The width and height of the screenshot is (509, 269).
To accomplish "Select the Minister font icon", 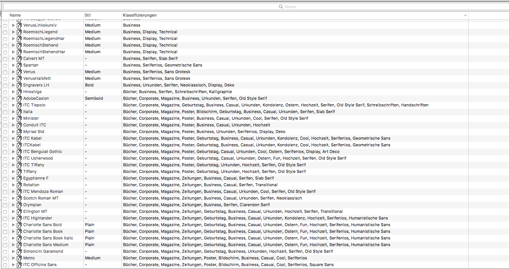I will tap(19, 118).
